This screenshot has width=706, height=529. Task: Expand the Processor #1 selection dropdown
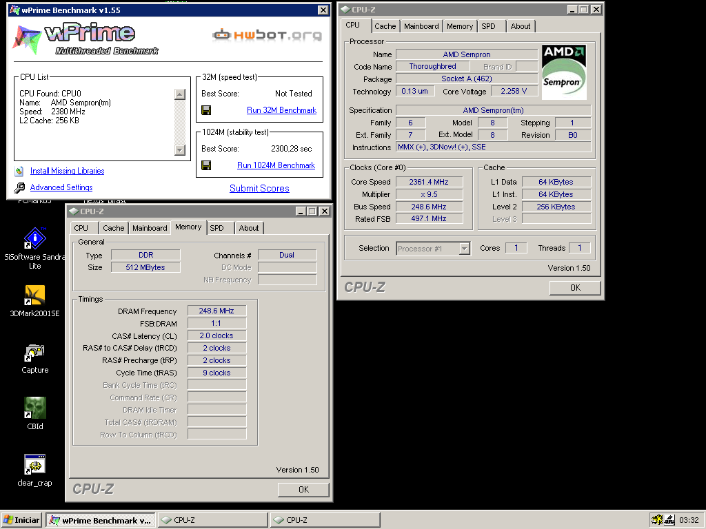coord(465,248)
